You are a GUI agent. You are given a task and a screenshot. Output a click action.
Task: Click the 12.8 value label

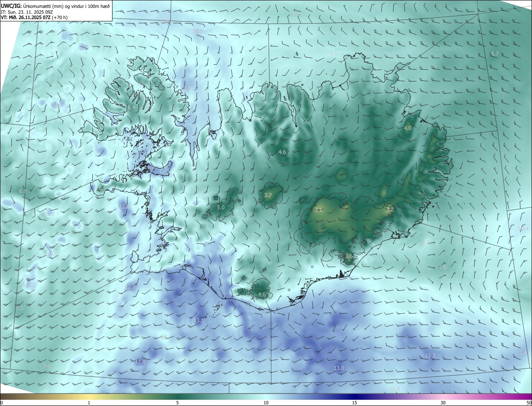(x=140, y=362)
